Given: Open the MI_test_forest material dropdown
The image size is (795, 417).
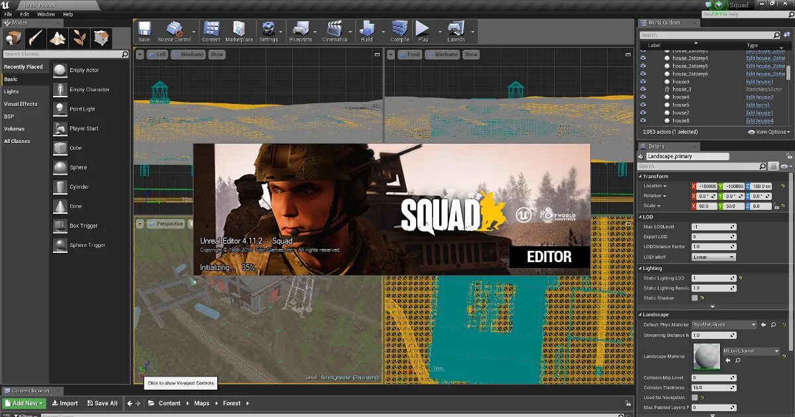Looking at the screenshot, I should [x=751, y=351].
